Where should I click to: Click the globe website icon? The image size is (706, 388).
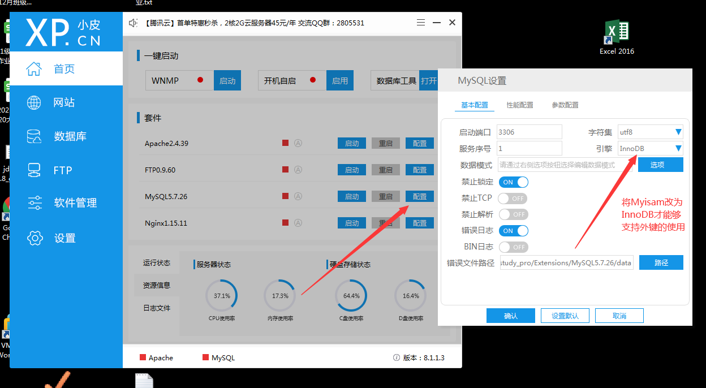(34, 102)
